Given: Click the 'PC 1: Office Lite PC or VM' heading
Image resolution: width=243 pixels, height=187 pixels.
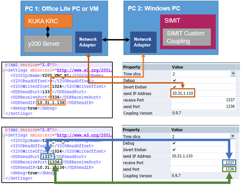Looking at the screenshot, I should coord(62,9).
